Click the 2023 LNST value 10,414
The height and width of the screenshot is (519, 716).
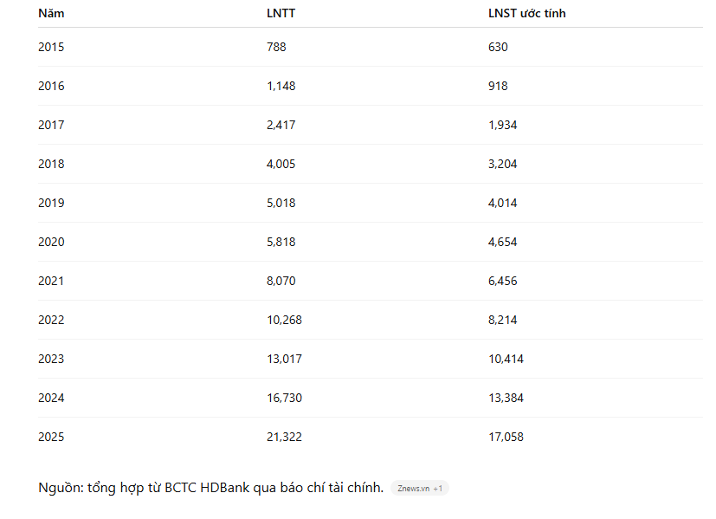pos(506,359)
